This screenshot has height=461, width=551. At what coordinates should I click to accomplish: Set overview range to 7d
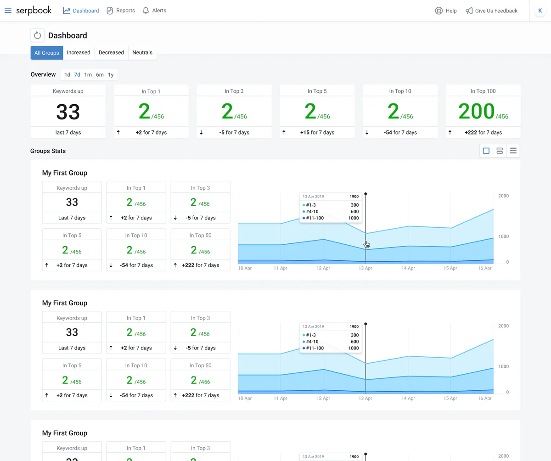77,75
